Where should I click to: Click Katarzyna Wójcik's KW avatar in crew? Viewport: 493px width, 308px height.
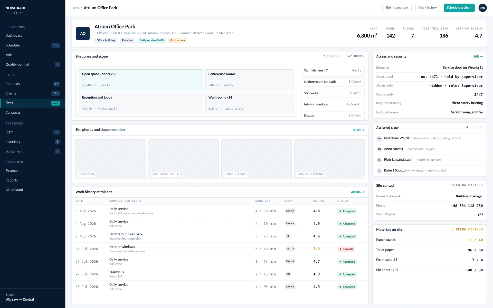click(x=379, y=138)
